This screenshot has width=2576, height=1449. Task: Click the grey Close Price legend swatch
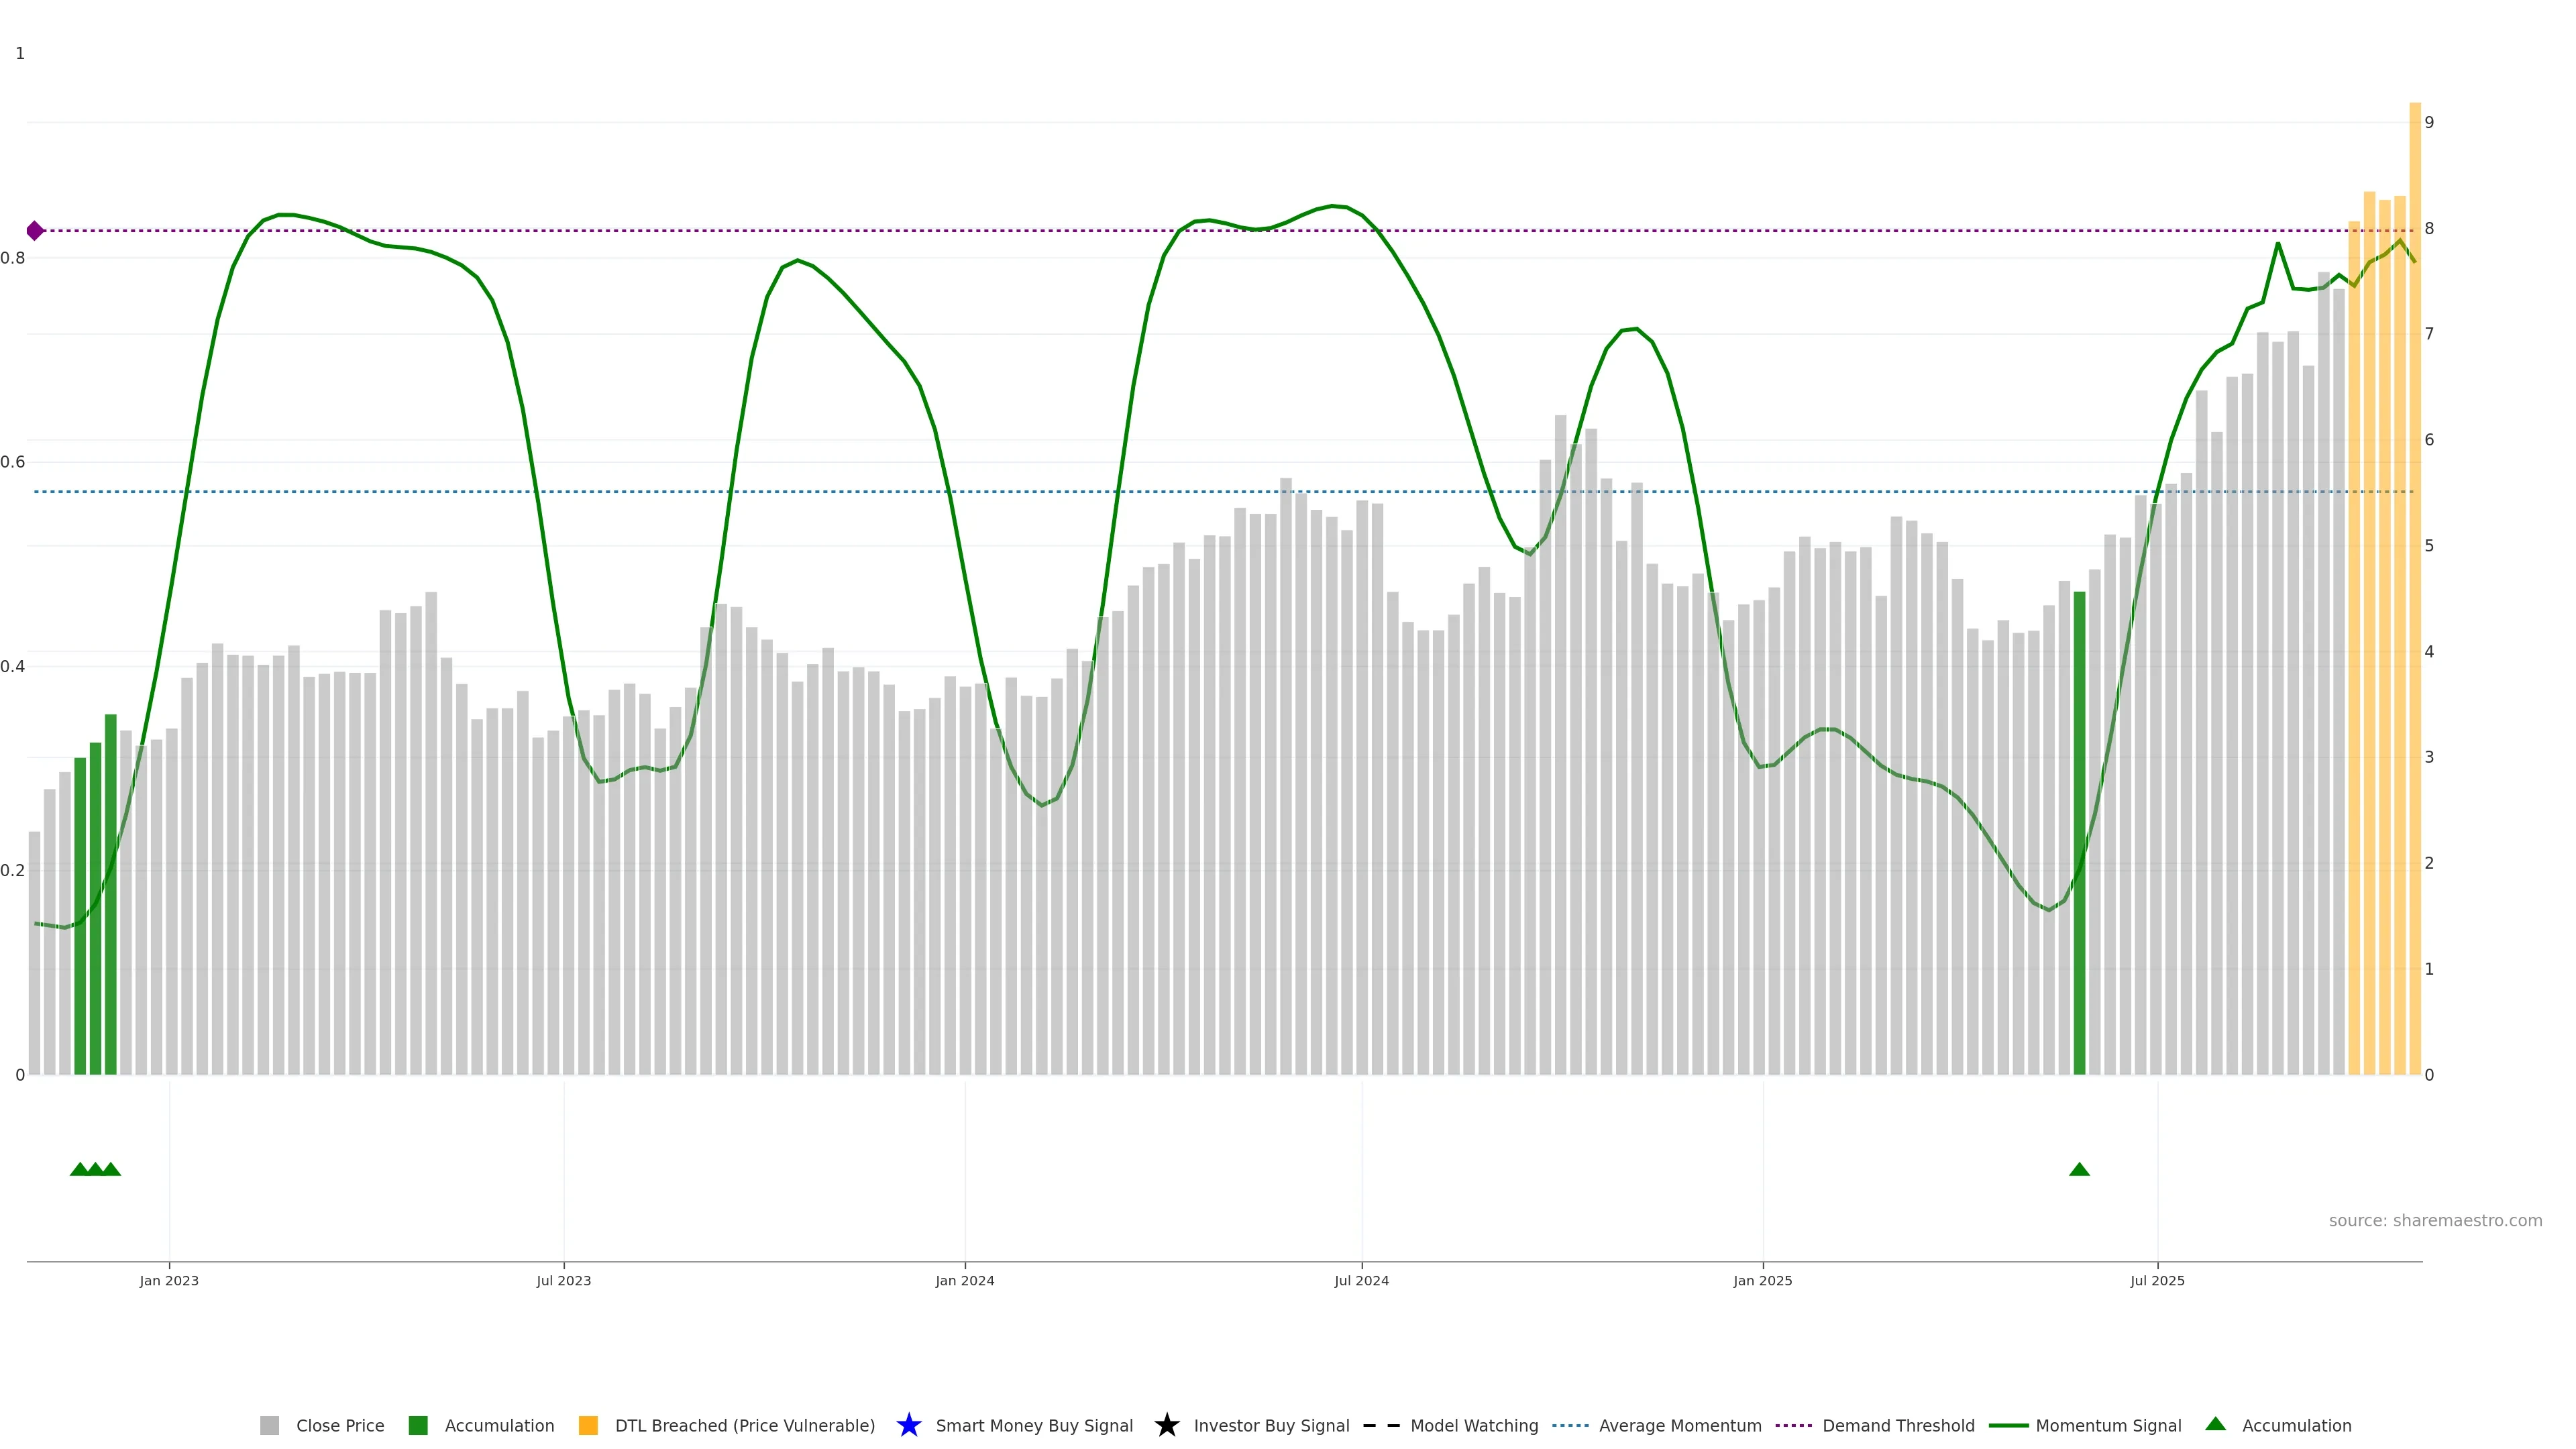click(x=270, y=1425)
